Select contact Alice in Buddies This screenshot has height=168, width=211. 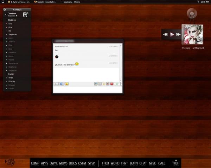point(10,38)
